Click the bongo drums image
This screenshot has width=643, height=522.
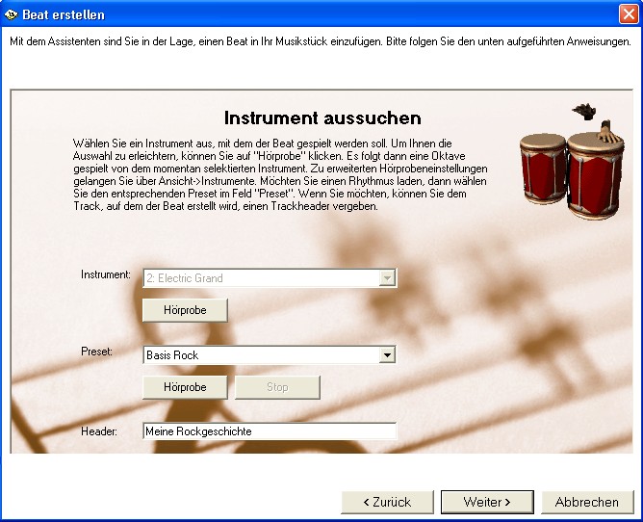coord(573,162)
